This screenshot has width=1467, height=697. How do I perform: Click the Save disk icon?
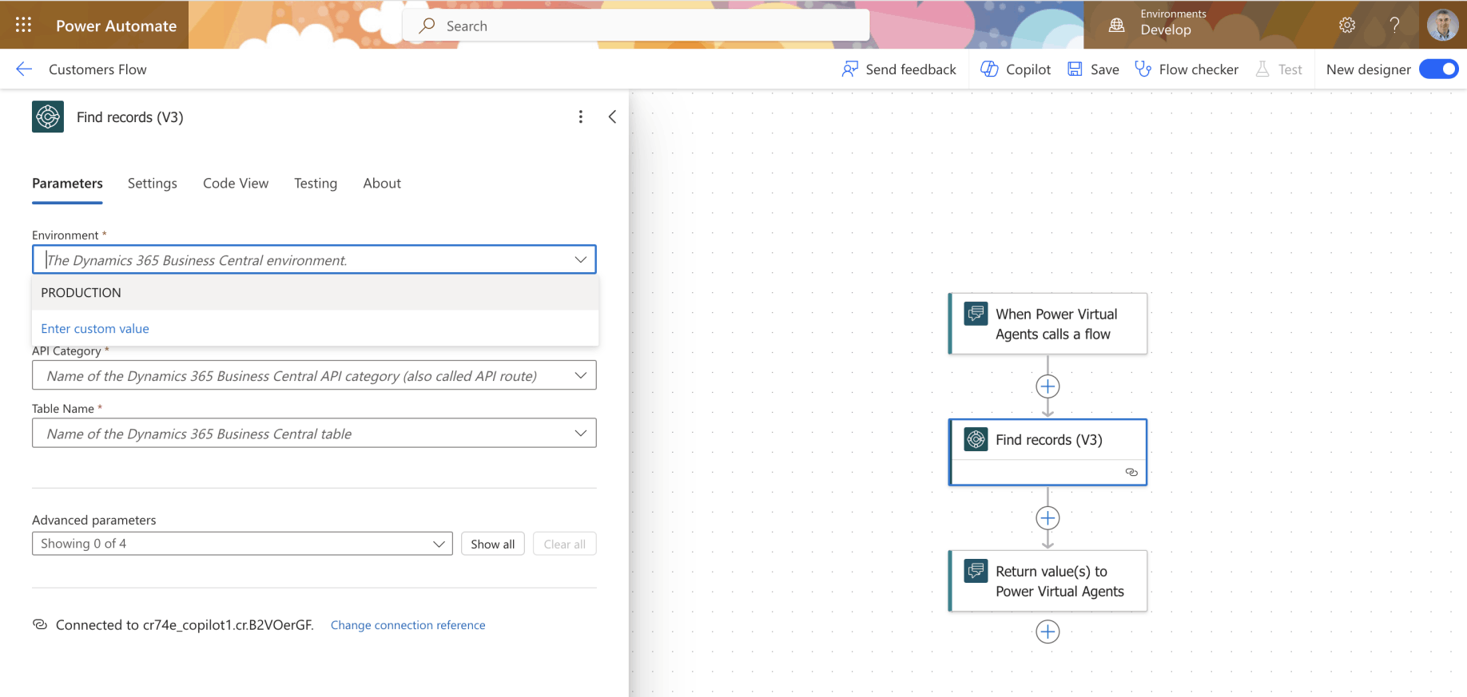pyautogui.click(x=1075, y=69)
